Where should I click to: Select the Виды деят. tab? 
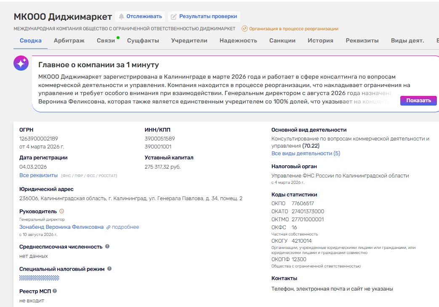pos(407,40)
